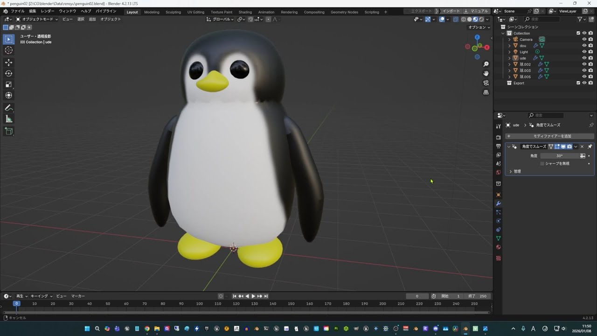Pin the properties editor context
Image resolution: width=597 pixels, height=336 pixels.
(591, 125)
